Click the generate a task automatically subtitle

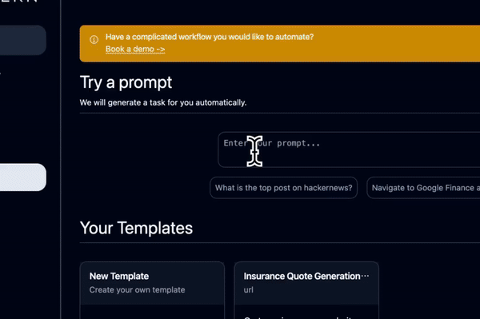pyautogui.click(x=163, y=102)
